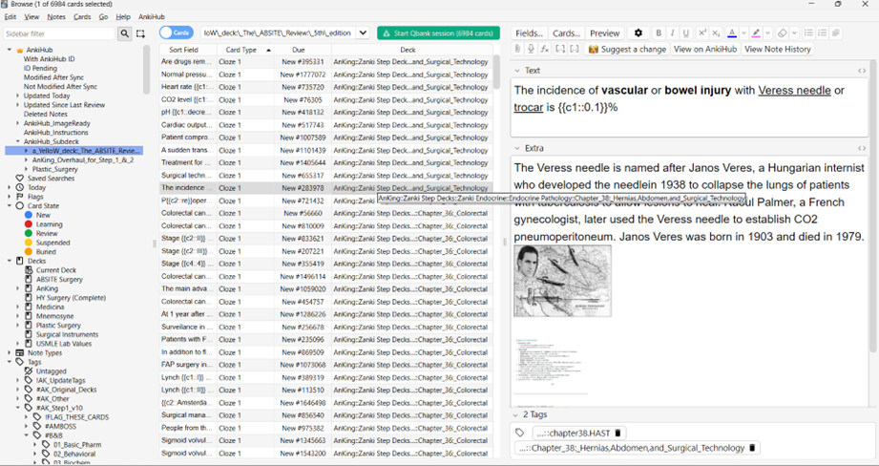Click the Suggest a change button

coord(627,49)
